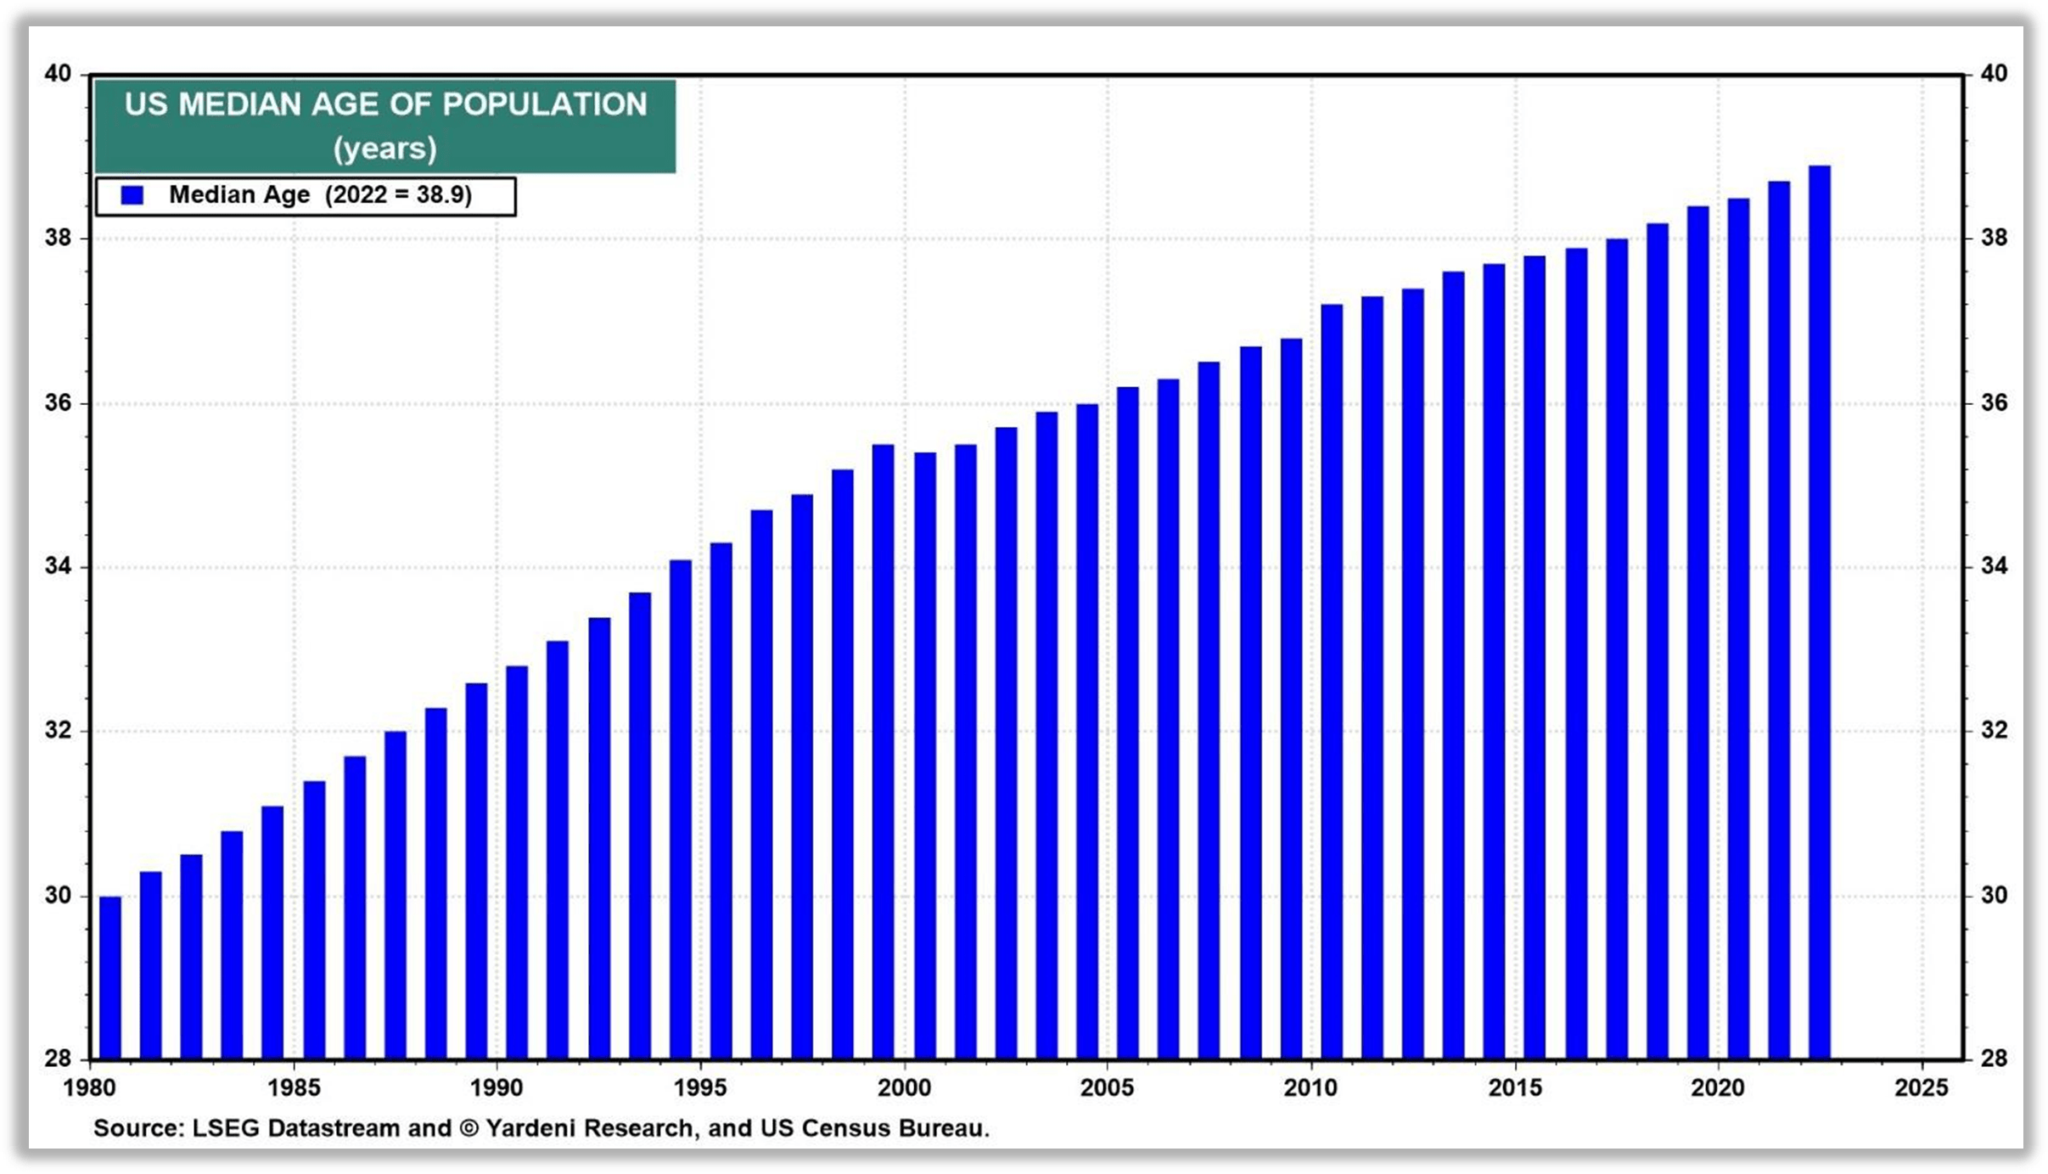Click the left y-axis label 32
Viewport: 2048px width, 1174px height.
pyautogui.click(x=58, y=730)
